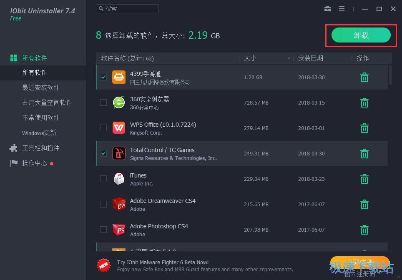This screenshot has width=402, height=280.
Task: Click the flag icon for 操作中心
Action: click(14, 163)
